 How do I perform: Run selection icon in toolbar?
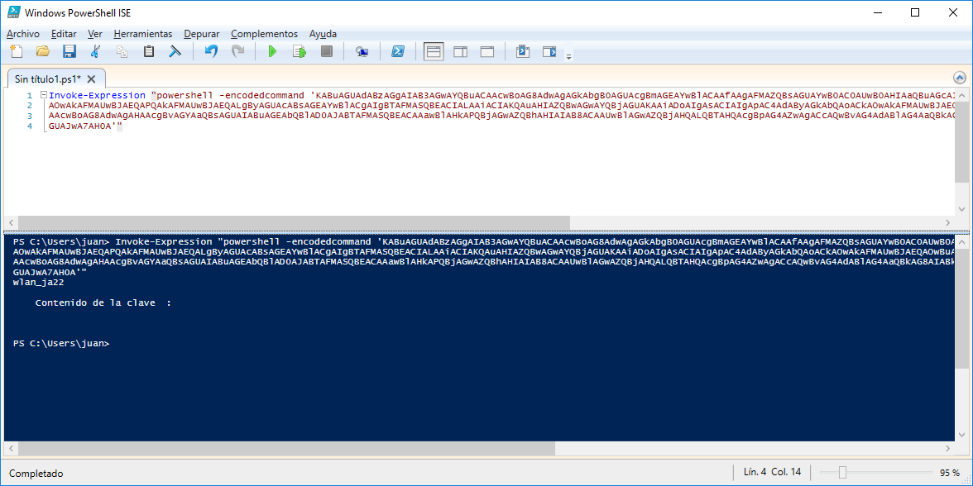tap(300, 51)
